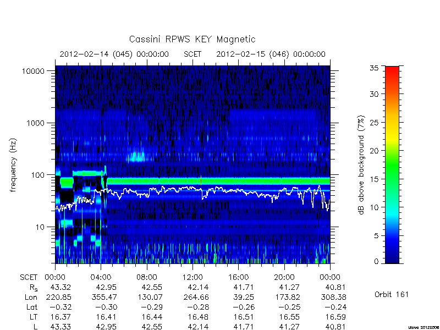Click the "5" color scale value
The image size is (440, 330).
tap(376, 236)
